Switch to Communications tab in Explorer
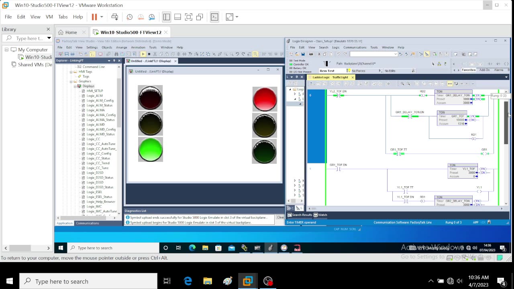Image resolution: width=514 pixels, height=289 pixels. pos(87,223)
